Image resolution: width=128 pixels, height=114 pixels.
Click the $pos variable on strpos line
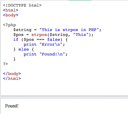tap(18, 35)
